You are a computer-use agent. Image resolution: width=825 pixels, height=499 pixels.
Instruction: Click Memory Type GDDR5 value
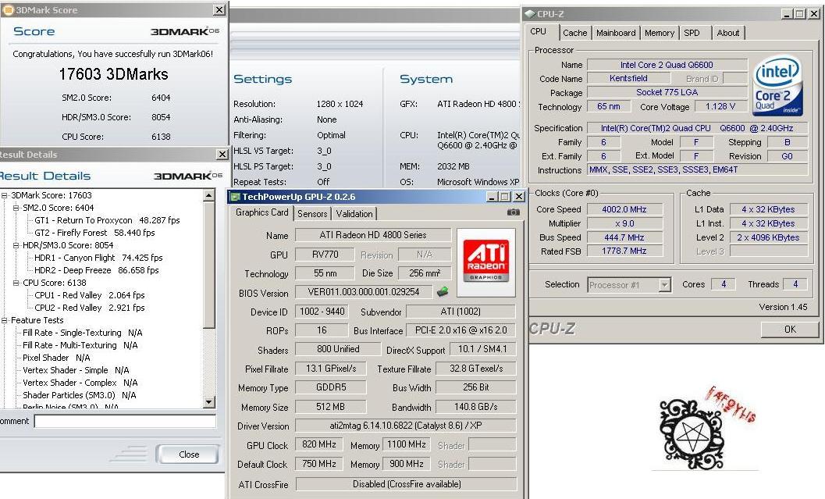click(x=330, y=387)
